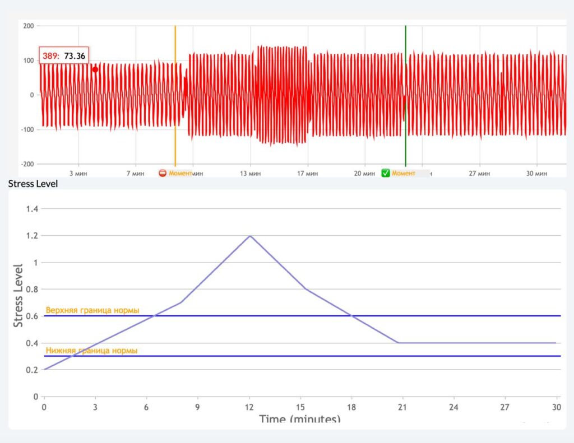Click the 'Верхняя граница нормы' label
The image size is (574, 443).
click(x=92, y=310)
